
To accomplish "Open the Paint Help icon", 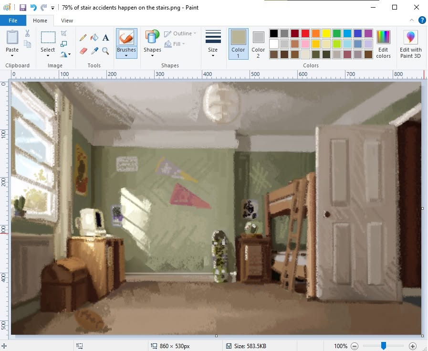I will pos(422,20).
